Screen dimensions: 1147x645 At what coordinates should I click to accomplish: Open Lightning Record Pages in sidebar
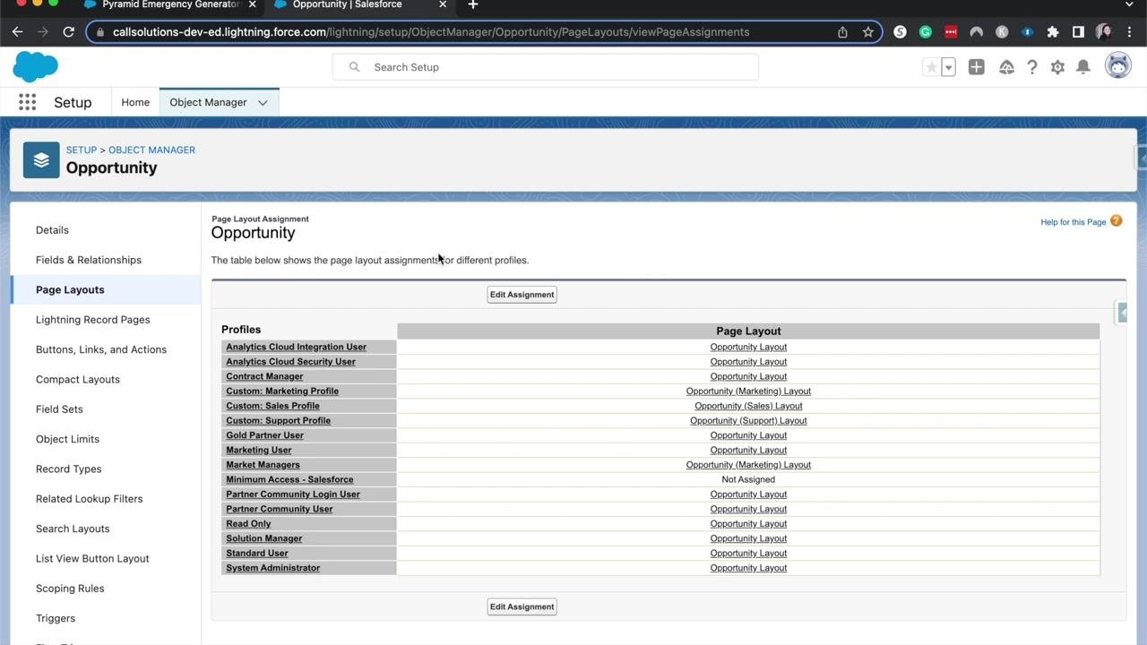(93, 320)
